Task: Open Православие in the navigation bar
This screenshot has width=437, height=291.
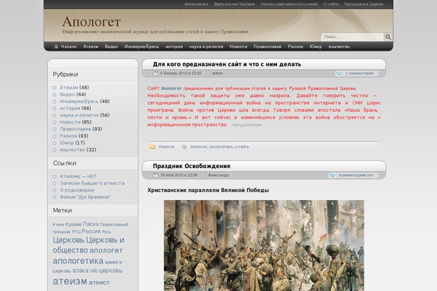Action: [x=267, y=47]
